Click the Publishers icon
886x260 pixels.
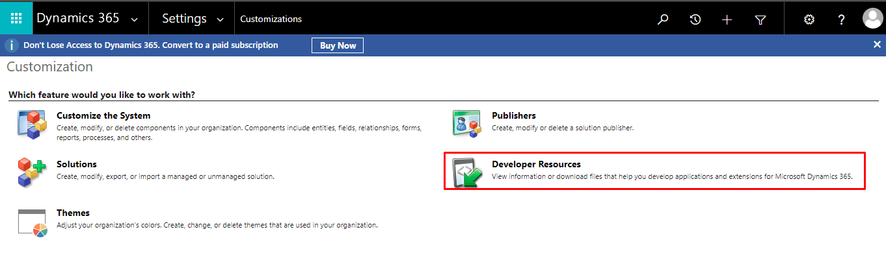(x=467, y=124)
